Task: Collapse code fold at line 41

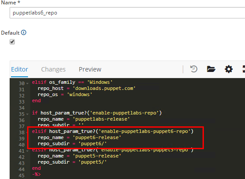Action: (28, 151)
